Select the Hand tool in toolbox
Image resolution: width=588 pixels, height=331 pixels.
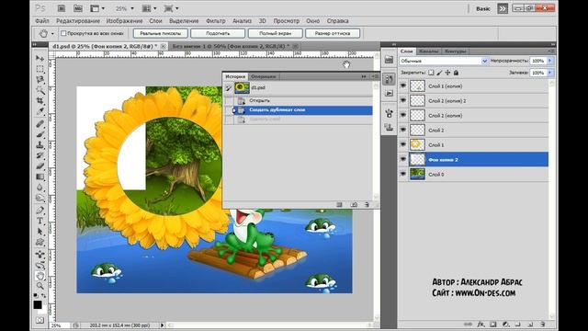[40, 276]
